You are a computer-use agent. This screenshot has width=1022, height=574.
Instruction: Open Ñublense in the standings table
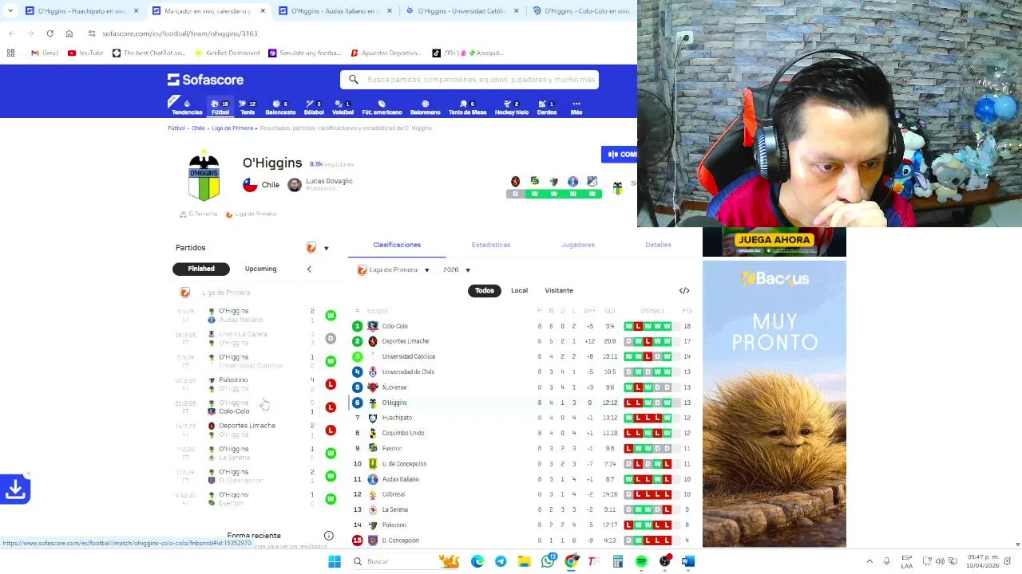[523, 387]
